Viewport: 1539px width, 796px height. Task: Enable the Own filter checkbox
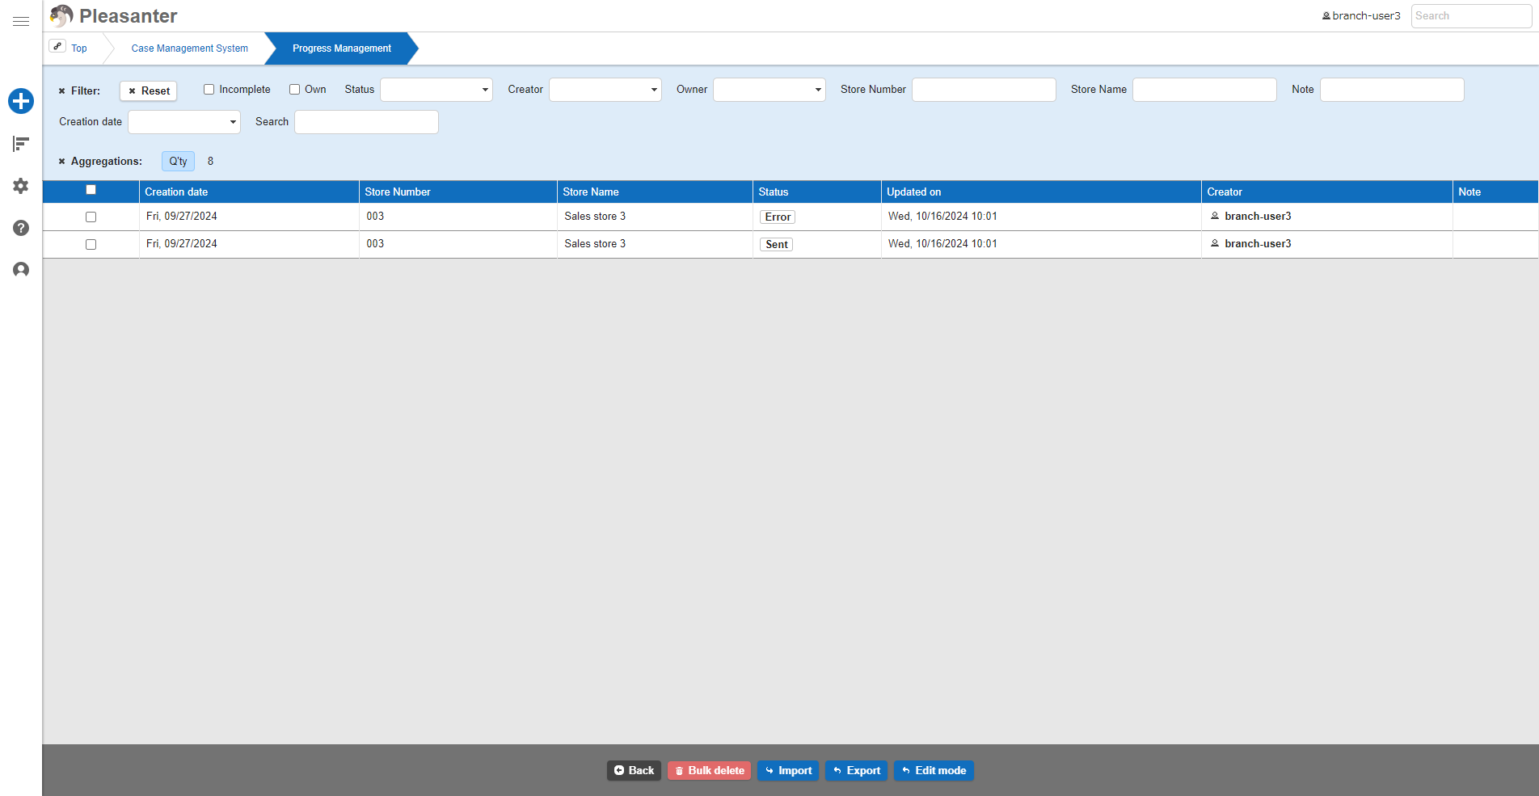point(294,90)
